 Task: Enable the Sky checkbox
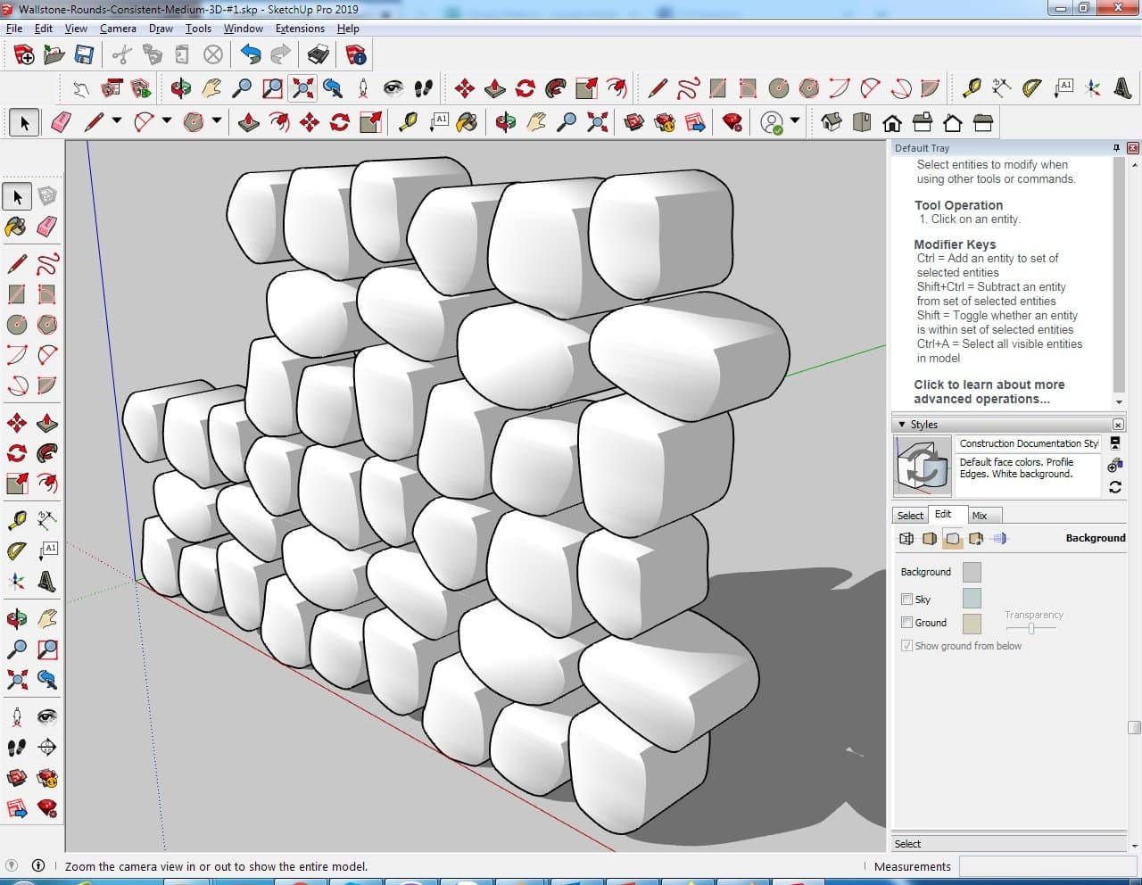pyautogui.click(x=907, y=600)
